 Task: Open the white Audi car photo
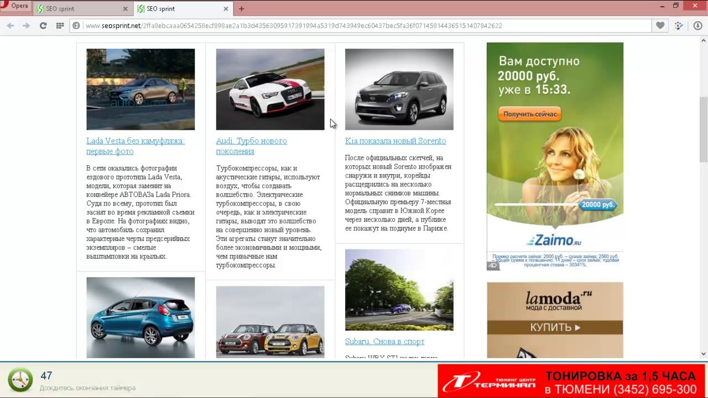[270, 90]
